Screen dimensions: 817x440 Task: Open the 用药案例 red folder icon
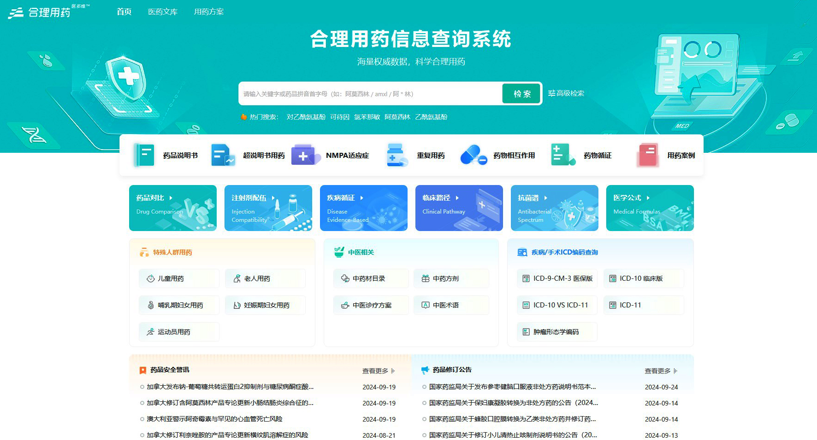648,155
